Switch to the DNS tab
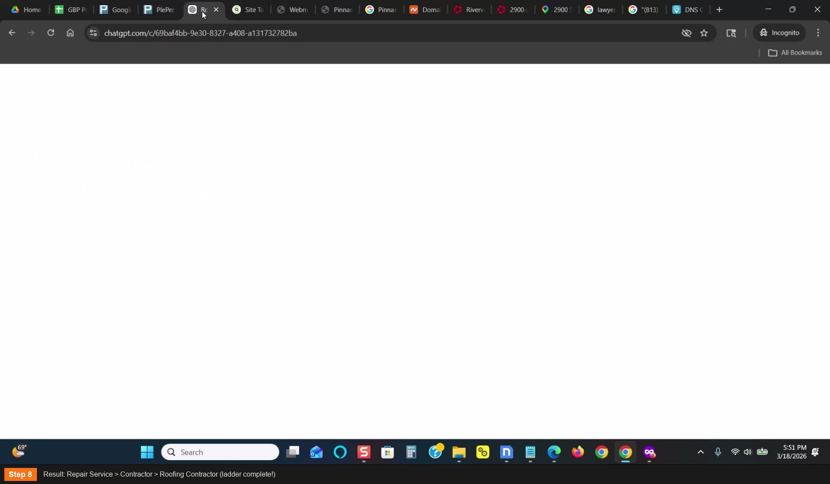 (688, 10)
